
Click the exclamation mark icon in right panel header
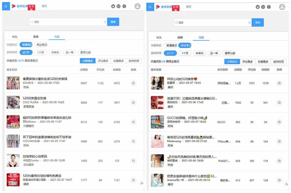(269, 7)
